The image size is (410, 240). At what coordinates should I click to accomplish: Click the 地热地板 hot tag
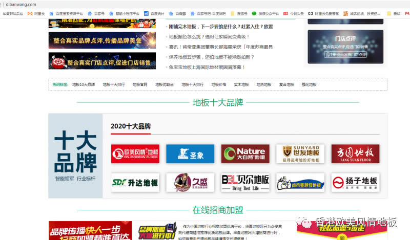(264, 84)
